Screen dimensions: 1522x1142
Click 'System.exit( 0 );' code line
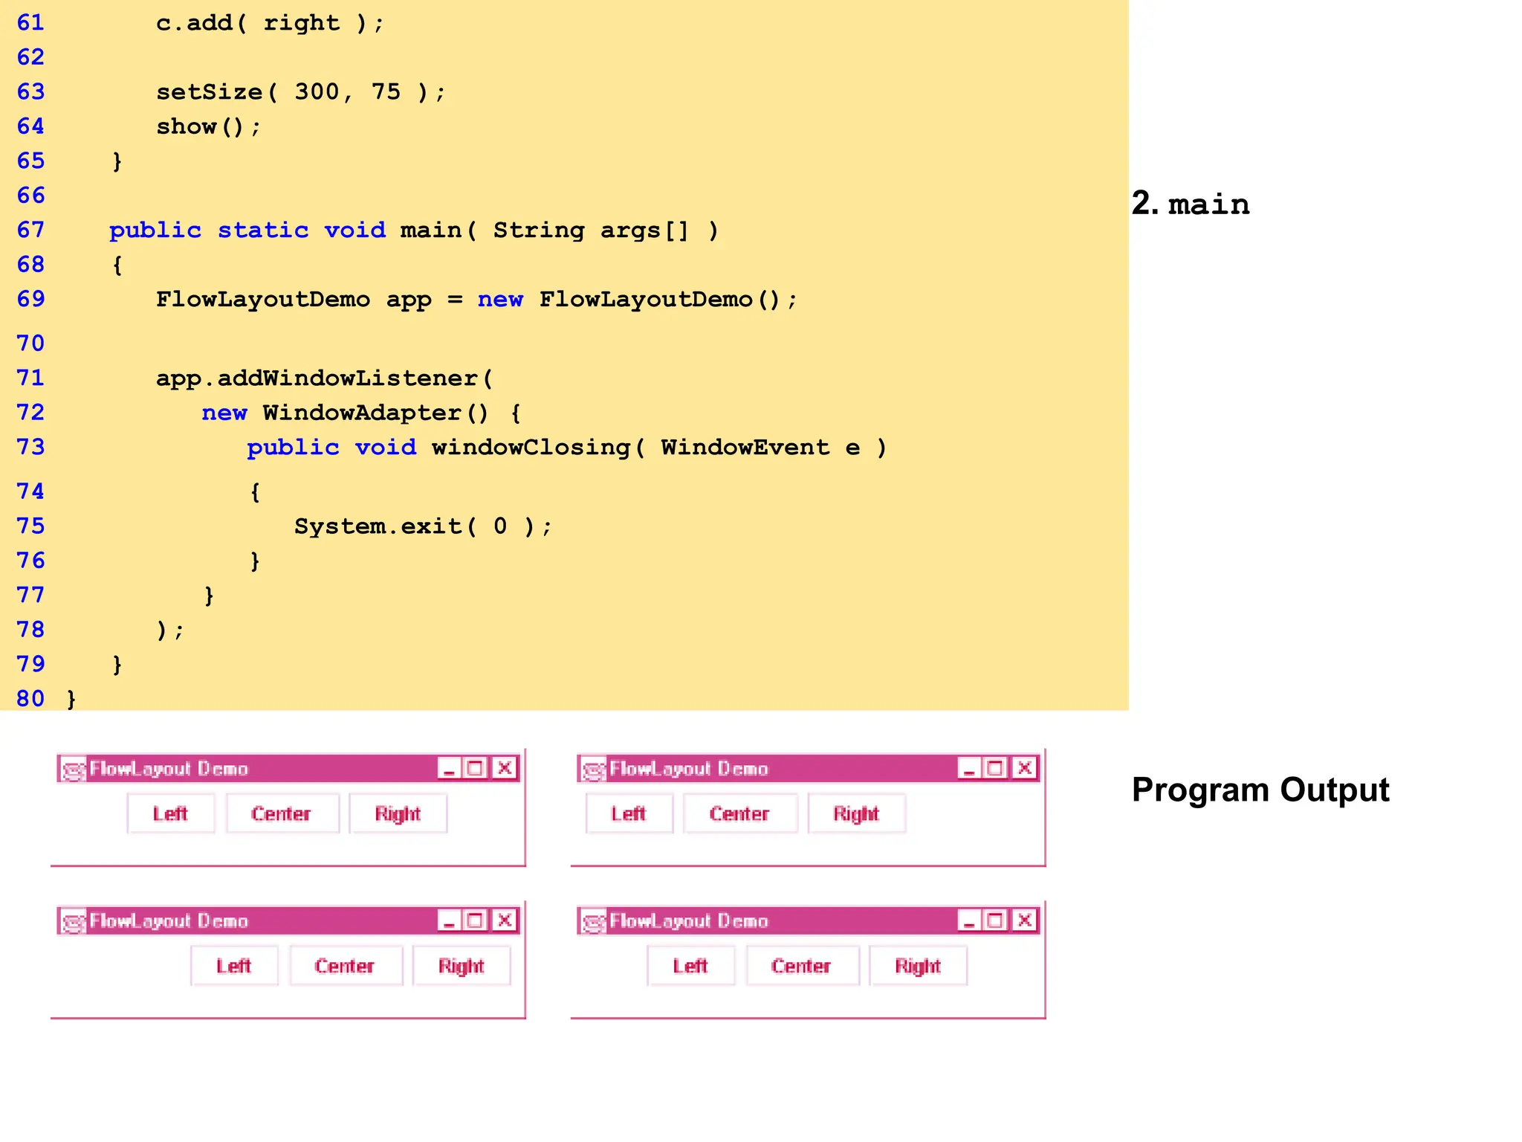pos(424,526)
